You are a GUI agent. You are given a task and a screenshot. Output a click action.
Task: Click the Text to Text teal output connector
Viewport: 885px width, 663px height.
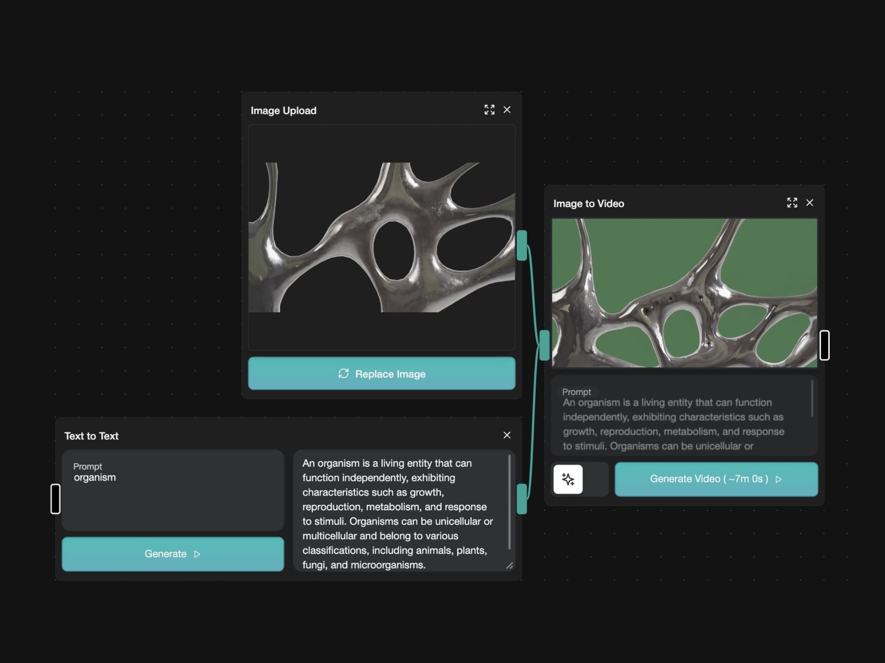pyautogui.click(x=522, y=499)
